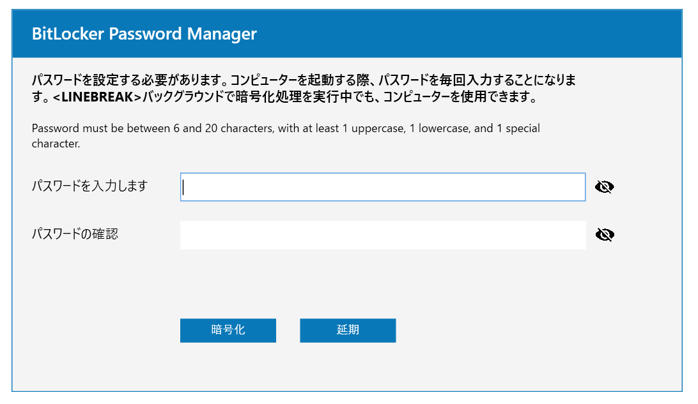Viewport: 698px width, 404px height.
Task: Click into the パスワードの確認 text box
Action: click(x=382, y=235)
